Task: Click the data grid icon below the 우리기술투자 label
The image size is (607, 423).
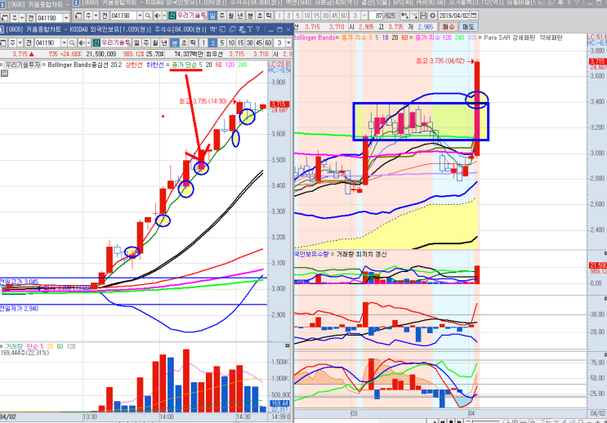Action: pos(4,73)
